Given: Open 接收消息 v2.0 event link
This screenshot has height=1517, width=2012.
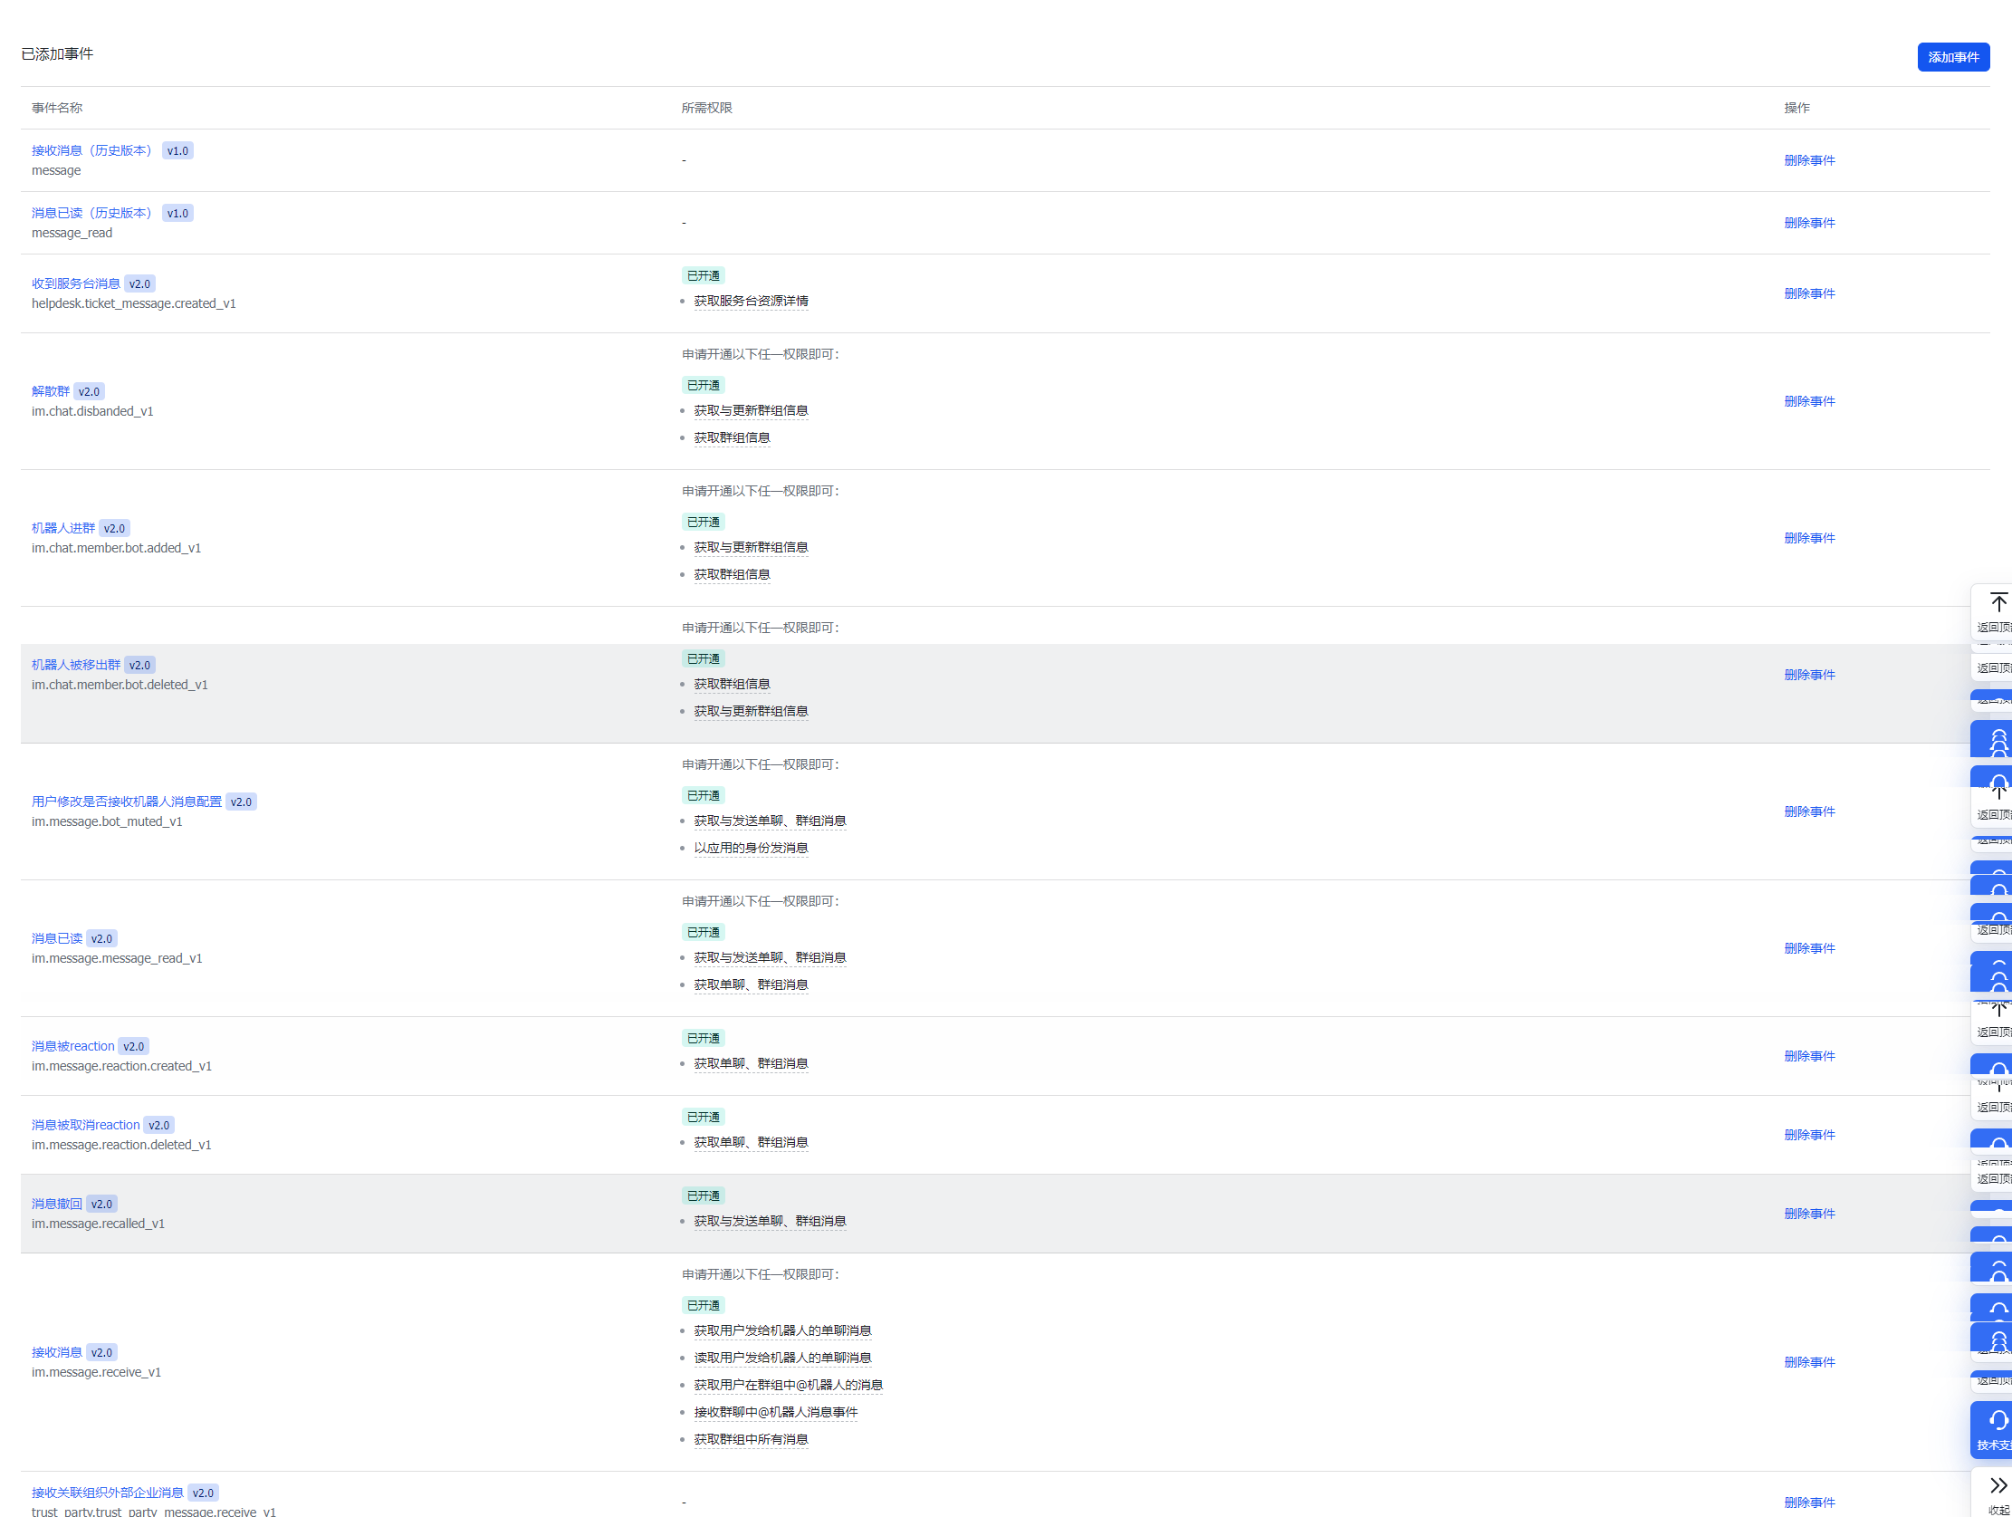Looking at the screenshot, I should 56,1352.
